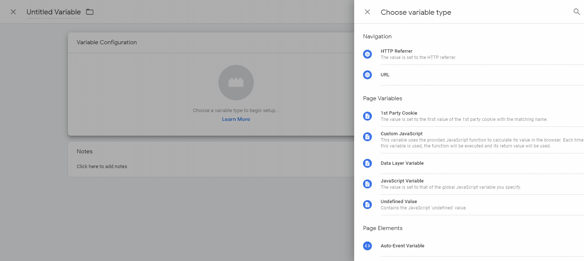Click the 1st Party Cookie description text

464,119
